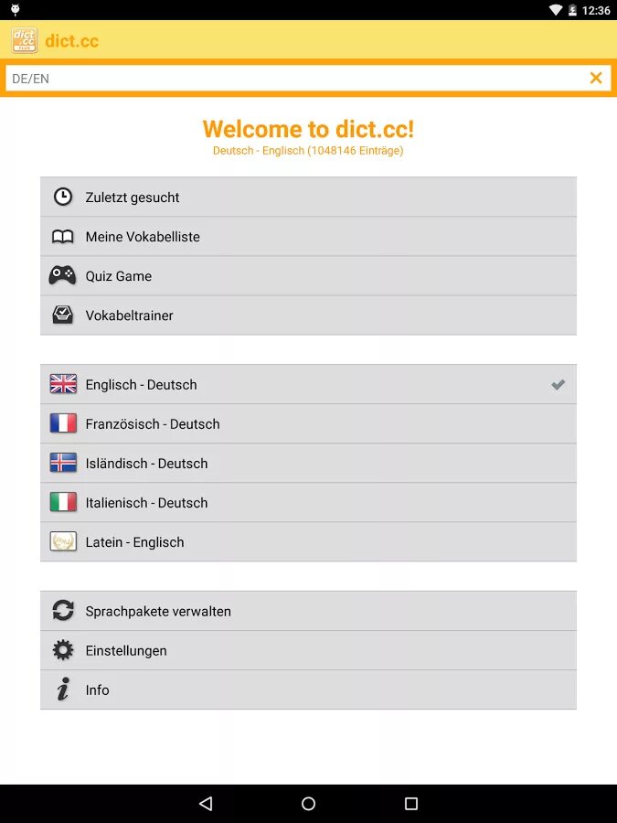Tap the Italian flag thumbnail
617x823 pixels.
(63, 502)
